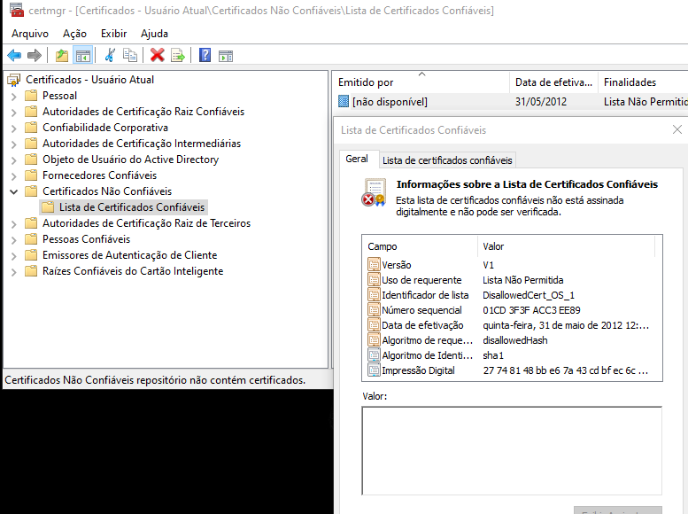Click the Algoritmo de reque... field icon

pos(374,340)
